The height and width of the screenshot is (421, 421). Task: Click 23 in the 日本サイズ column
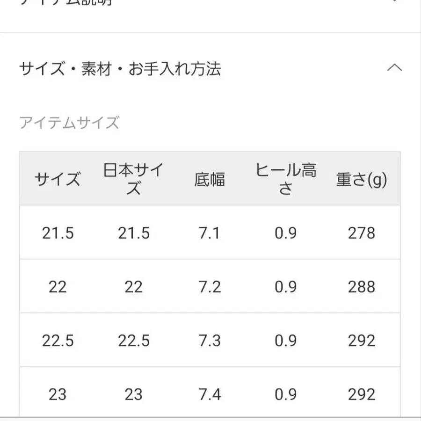pyautogui.click(x=133, y=394)
